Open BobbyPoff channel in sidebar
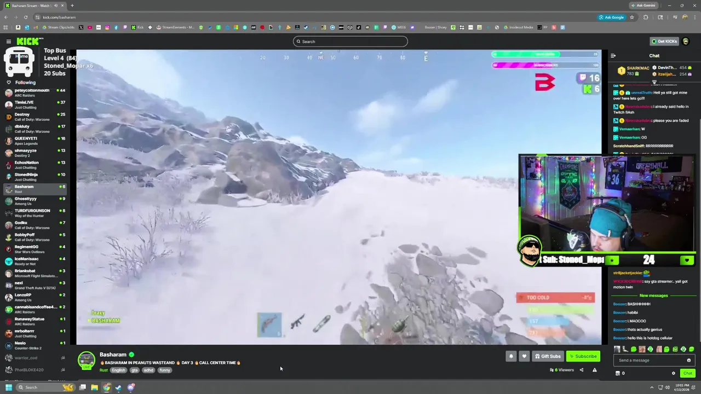 pyautogui.click(x=35, y=237)
